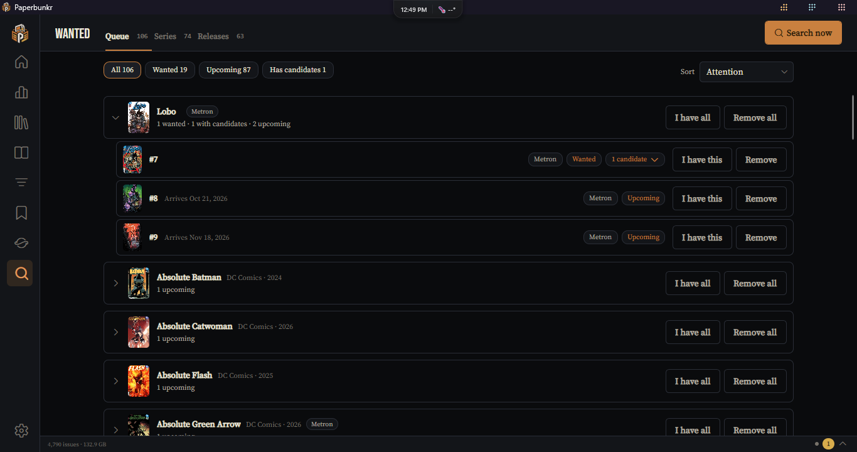
Task: Click I have this for Lobo #9
Action: tap(702, 237)
